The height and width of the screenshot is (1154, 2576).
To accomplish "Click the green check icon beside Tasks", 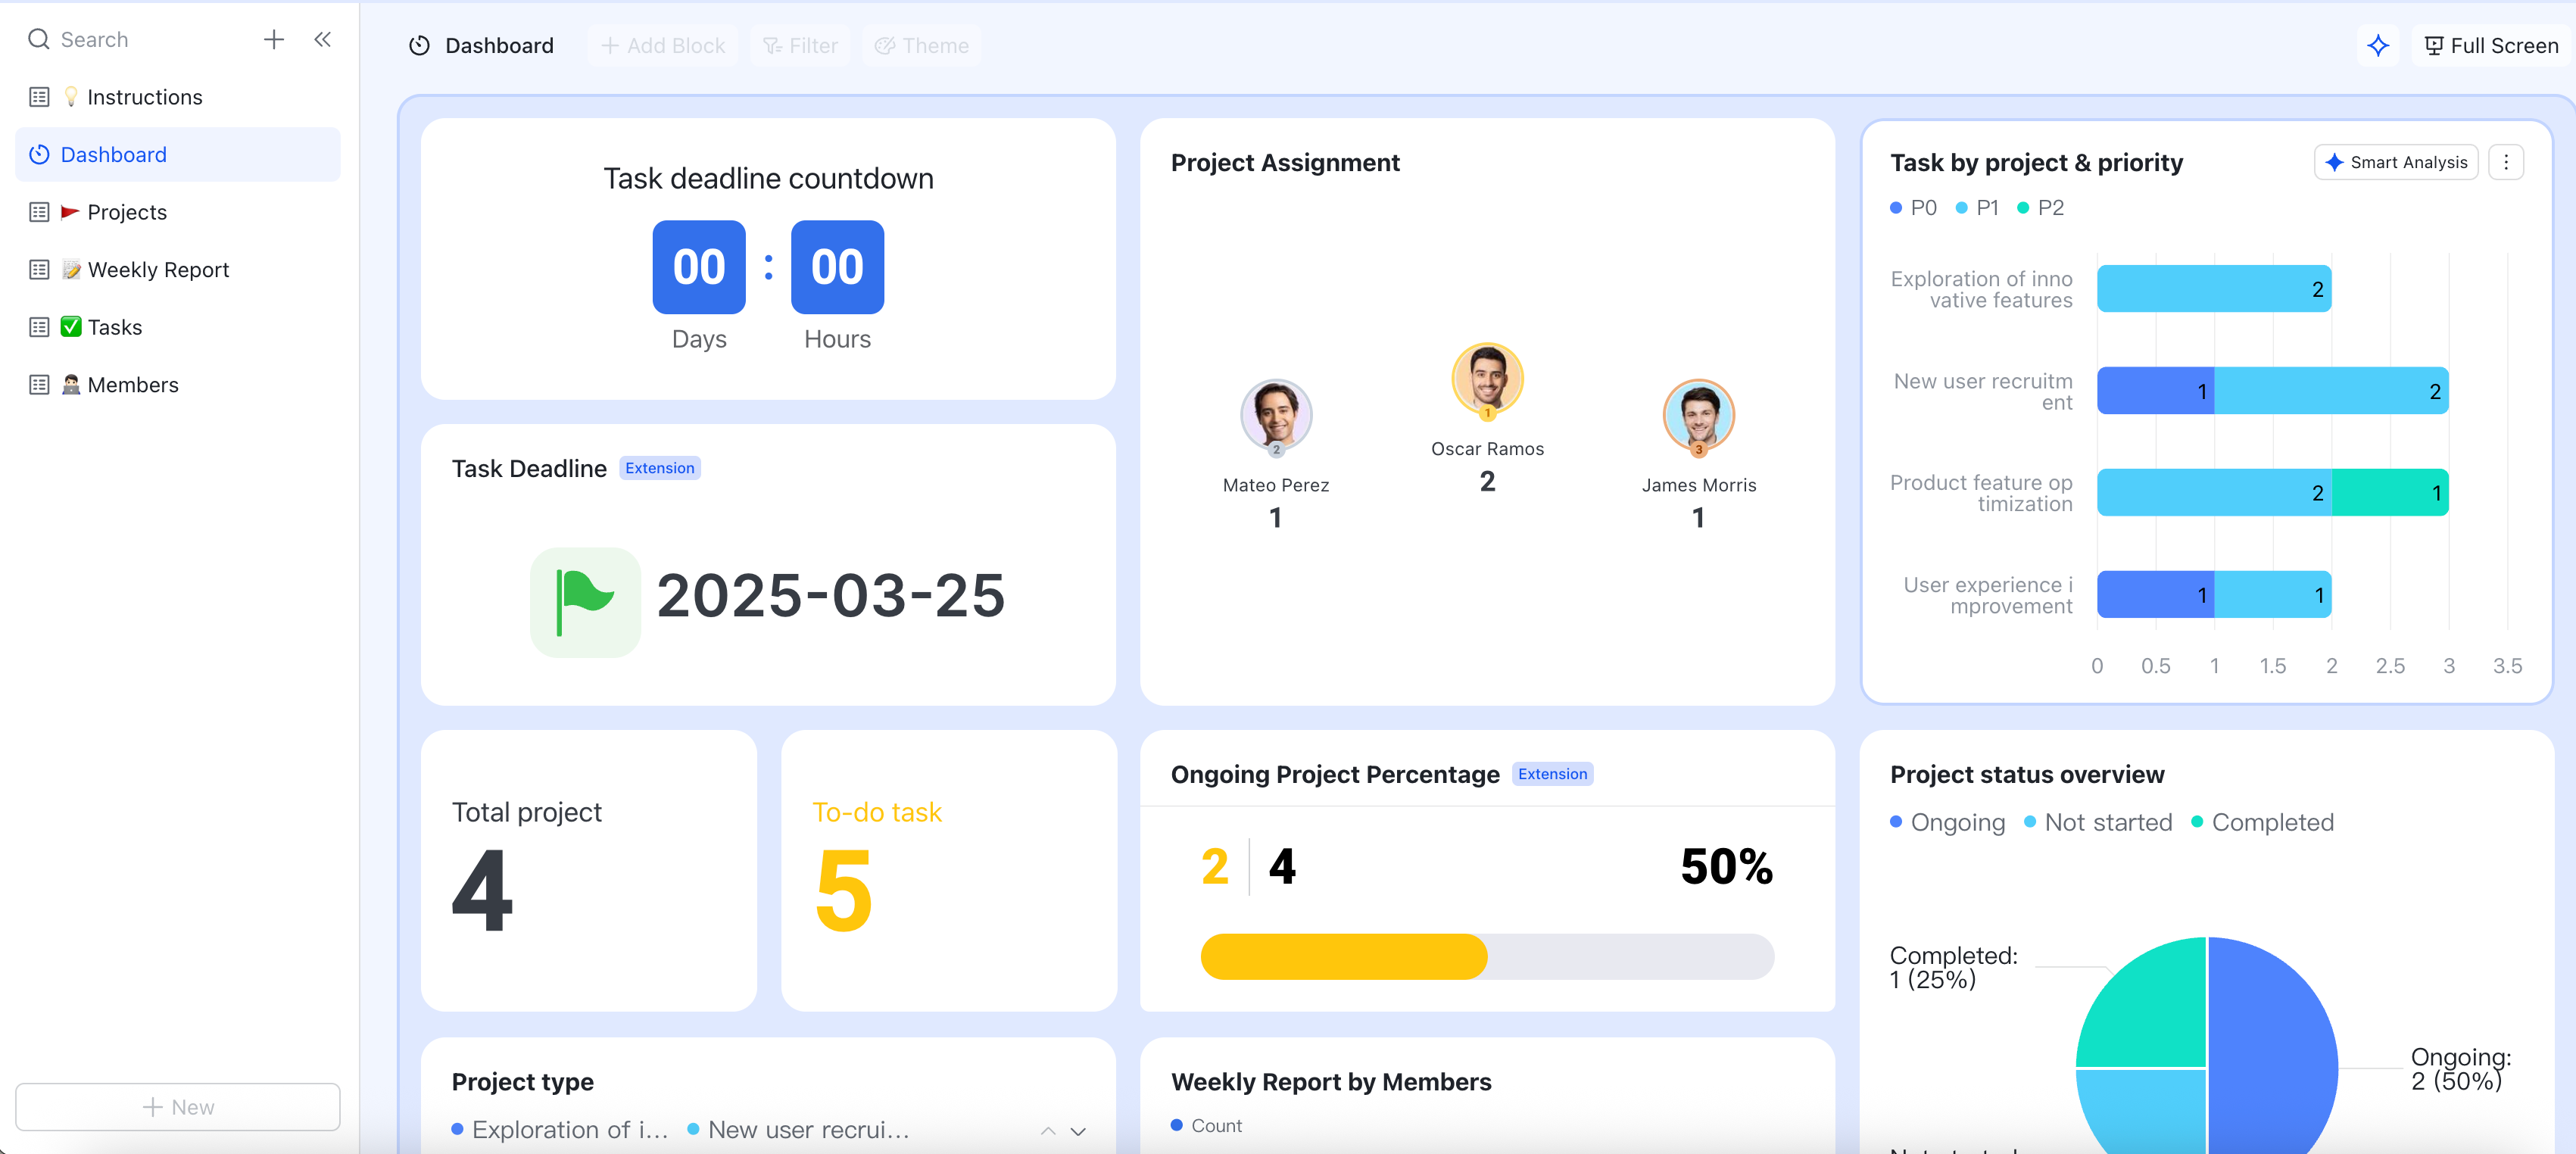I will [x=71, y=327].
